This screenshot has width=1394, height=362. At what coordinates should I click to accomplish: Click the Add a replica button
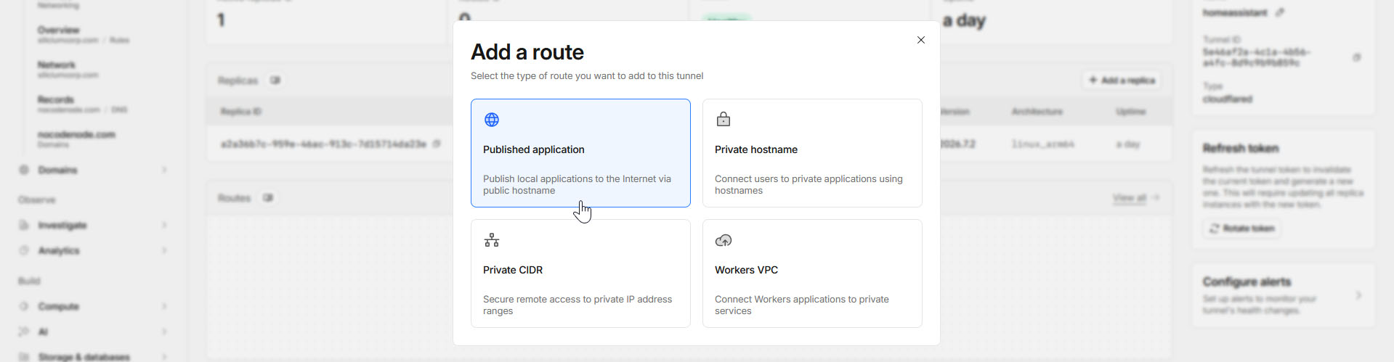[1122, 80]
